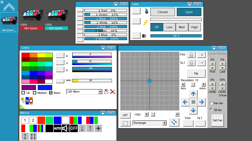Image resolution: width=252 pixels, height=141 pixels.
Task: Set strobe to High
Action: point(195,27)
